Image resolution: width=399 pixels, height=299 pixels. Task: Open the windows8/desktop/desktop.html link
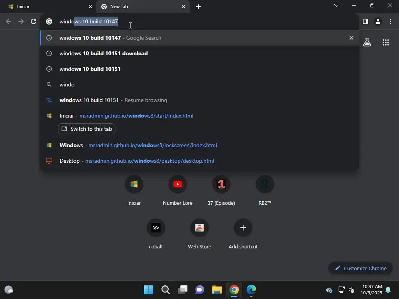pos(150,161)
